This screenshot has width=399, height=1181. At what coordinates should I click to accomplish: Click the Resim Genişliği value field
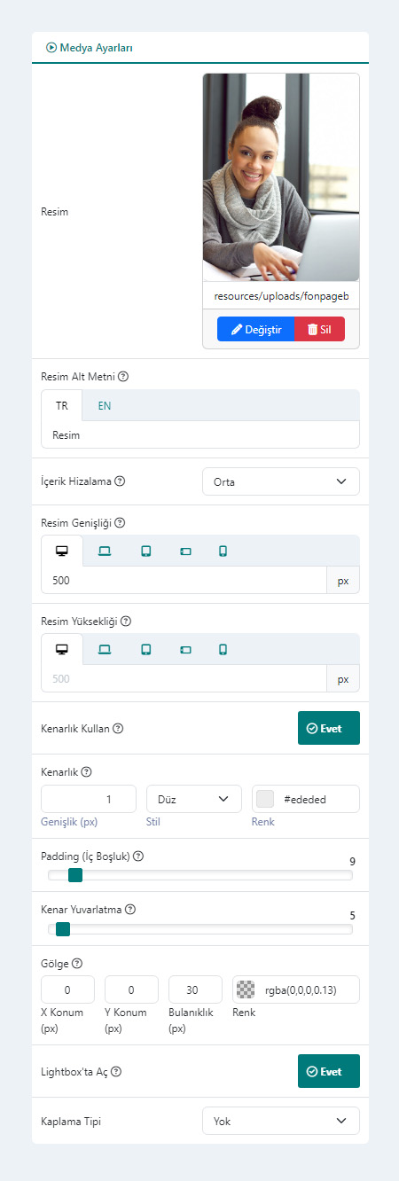pyautogui.click(x=184, y=580)
